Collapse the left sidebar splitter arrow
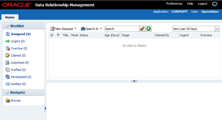The image size is (222, 120). (45, 108)
